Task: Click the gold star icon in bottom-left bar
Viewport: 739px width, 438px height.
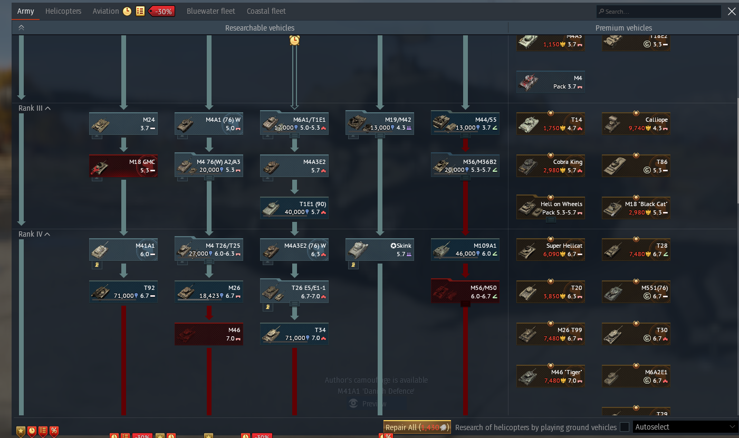Action: pyautogui.click(x=21, y=431)
